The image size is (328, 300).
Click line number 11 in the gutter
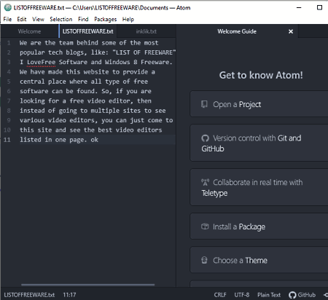(x=7, y=140)
